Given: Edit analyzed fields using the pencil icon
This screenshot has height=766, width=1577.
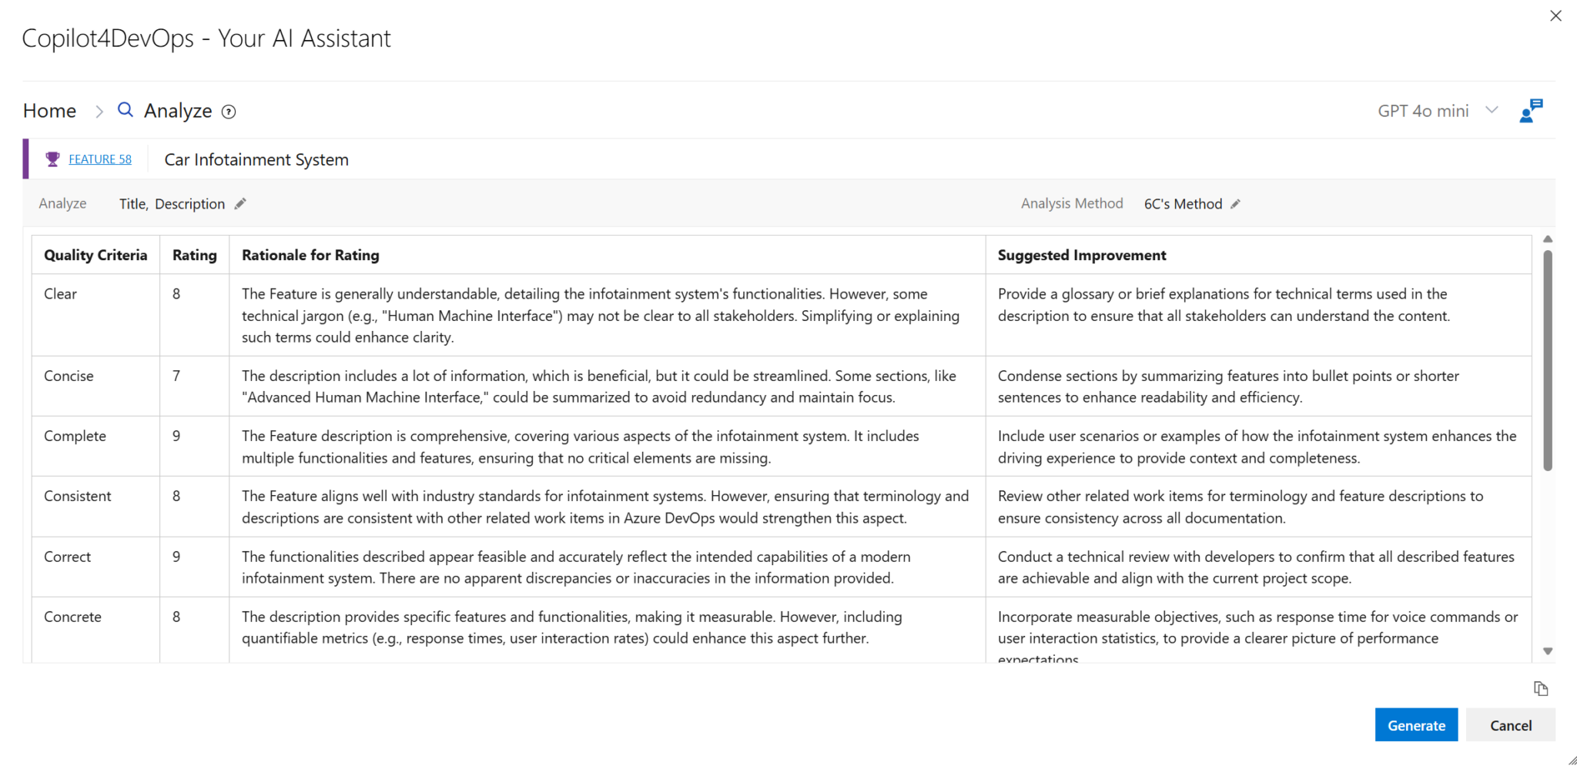Looking at the screenshot, I should coord(239,203).
